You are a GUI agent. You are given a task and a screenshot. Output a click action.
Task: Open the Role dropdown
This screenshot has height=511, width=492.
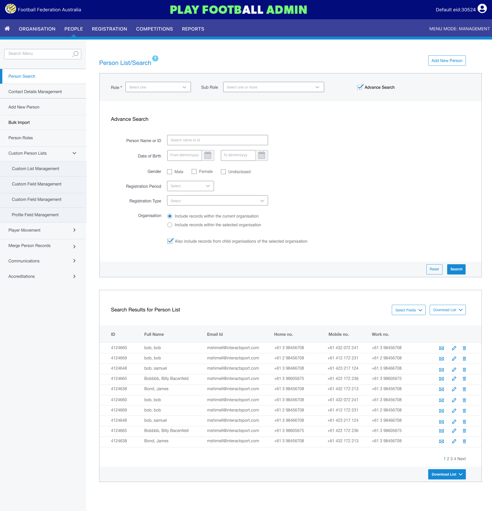click(158, 87)
